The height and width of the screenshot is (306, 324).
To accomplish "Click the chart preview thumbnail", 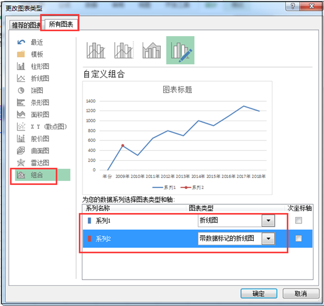I will click(177, 138).
